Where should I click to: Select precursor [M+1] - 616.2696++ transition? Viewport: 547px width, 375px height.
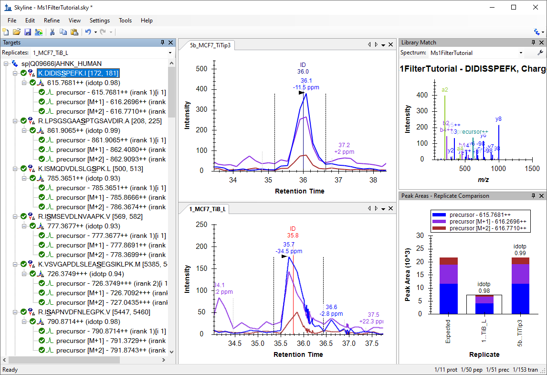pyautogui.click(x=111, y=102)
